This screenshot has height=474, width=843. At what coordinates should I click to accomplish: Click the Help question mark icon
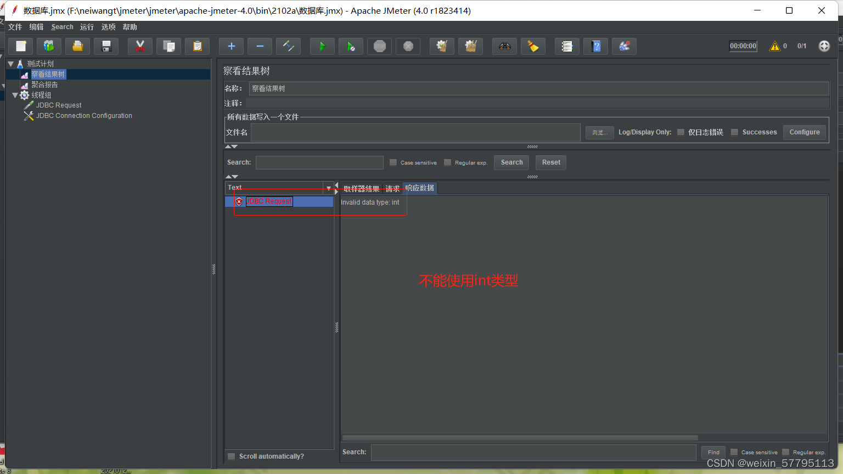click(596, 46)
